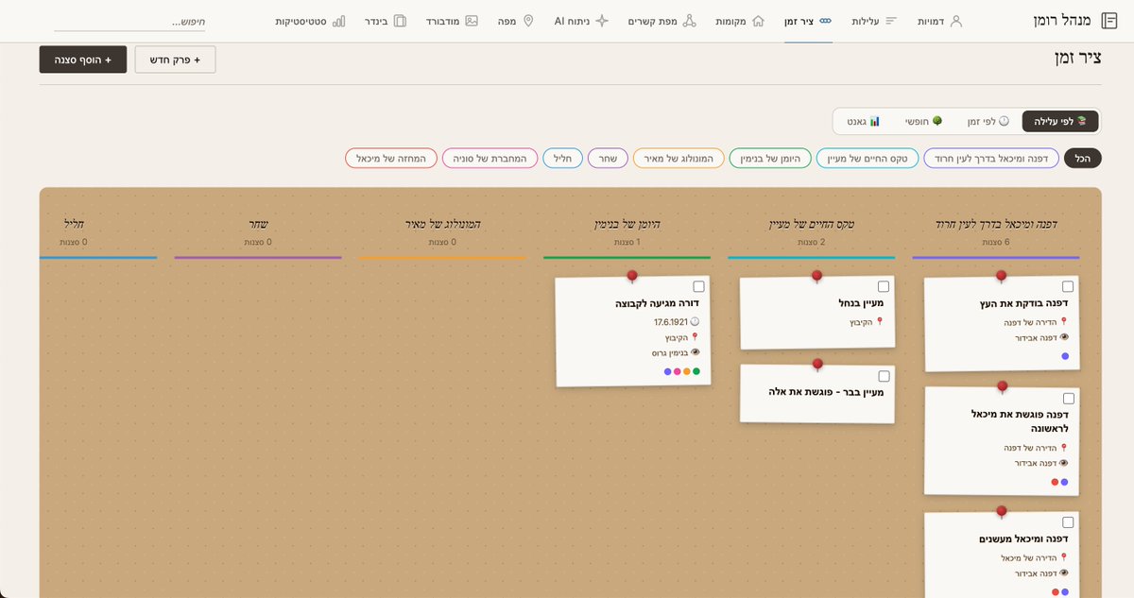This screenshot has height=598, width=1134.
Task: Click orange dot on דורה מגיעה לקבוצה card
Action: (687, 371)
